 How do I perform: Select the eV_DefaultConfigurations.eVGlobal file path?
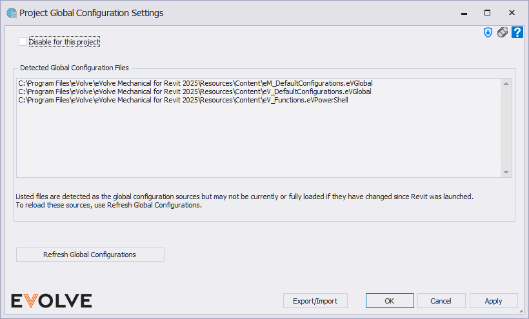[195, 92]
